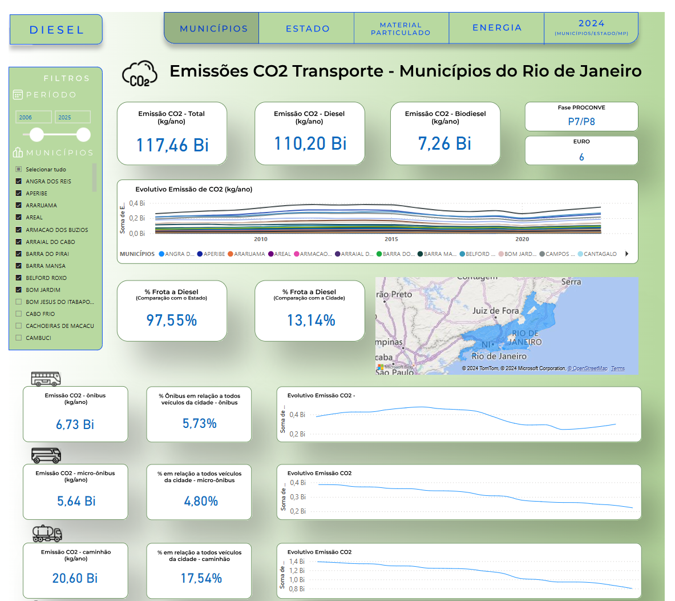Open the ESTADO tab
675x601 pixels.
(x=308, y=29)
